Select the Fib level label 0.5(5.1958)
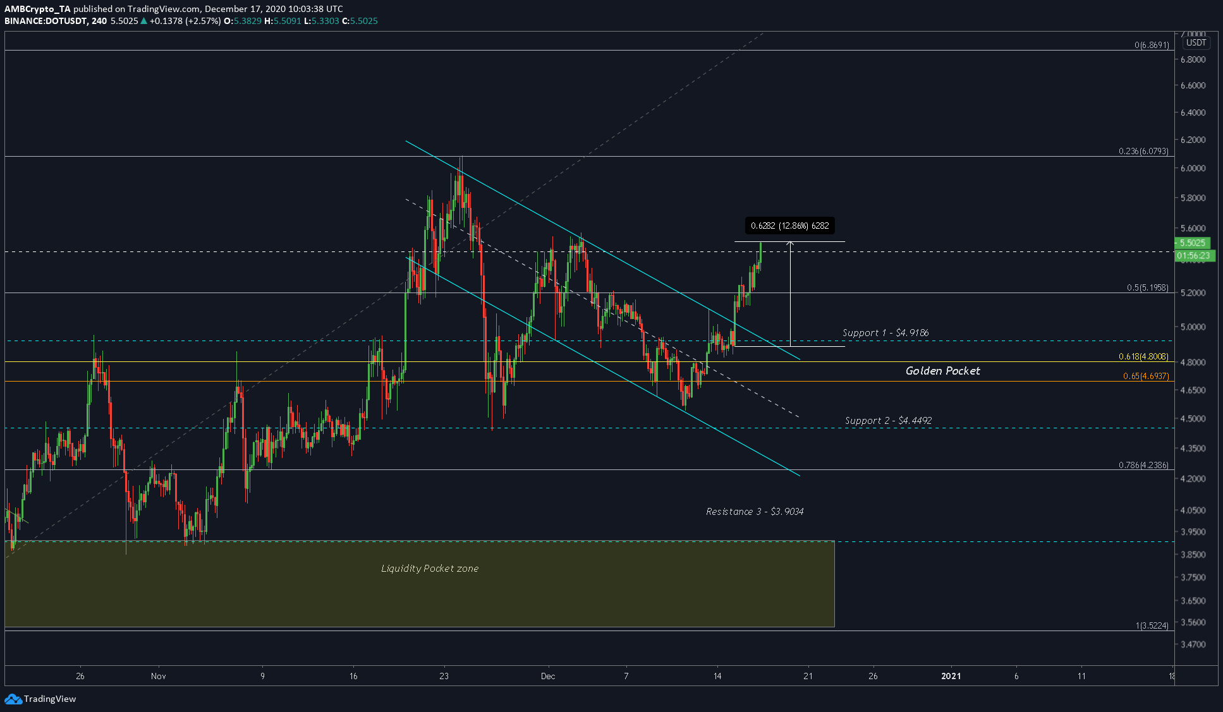 1147,287
